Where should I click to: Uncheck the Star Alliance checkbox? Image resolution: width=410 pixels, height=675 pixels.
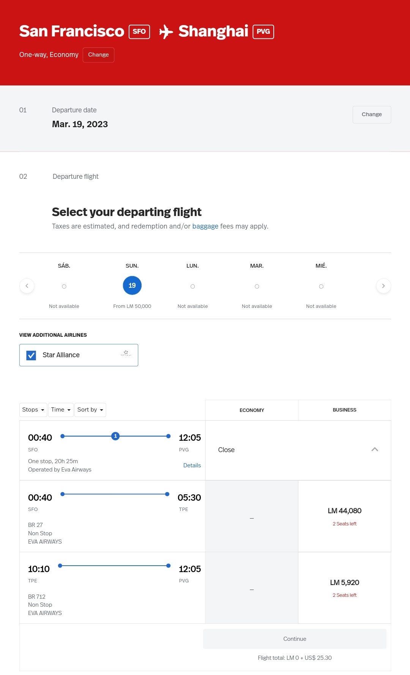(x=31, y=355)
